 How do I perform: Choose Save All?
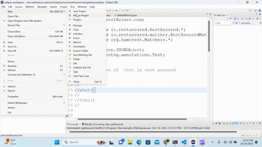[12, 51]
